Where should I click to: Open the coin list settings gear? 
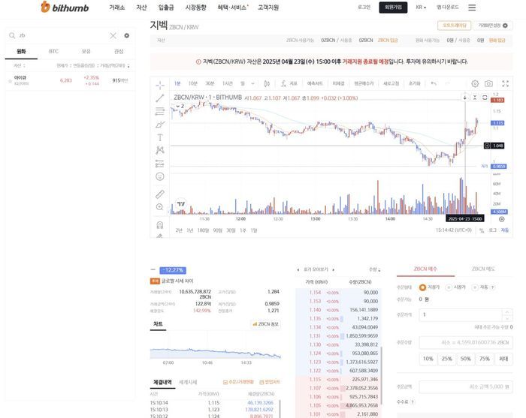[127, 35]
